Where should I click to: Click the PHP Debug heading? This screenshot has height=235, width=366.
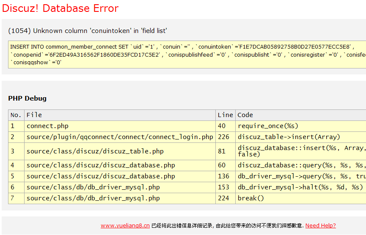tap(28, 98)
